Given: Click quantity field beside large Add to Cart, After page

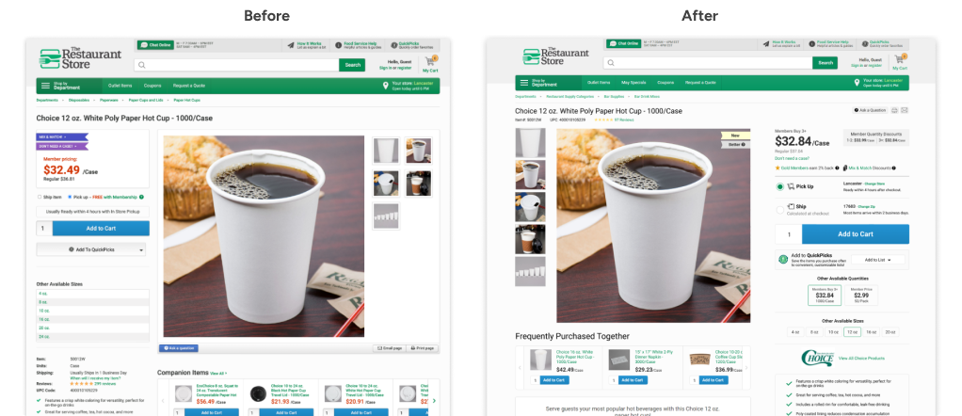Looking at the screenshot, I should click(x=789, y=234).
